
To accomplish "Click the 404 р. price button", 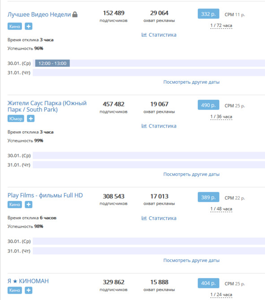I will tap(209, 283).
